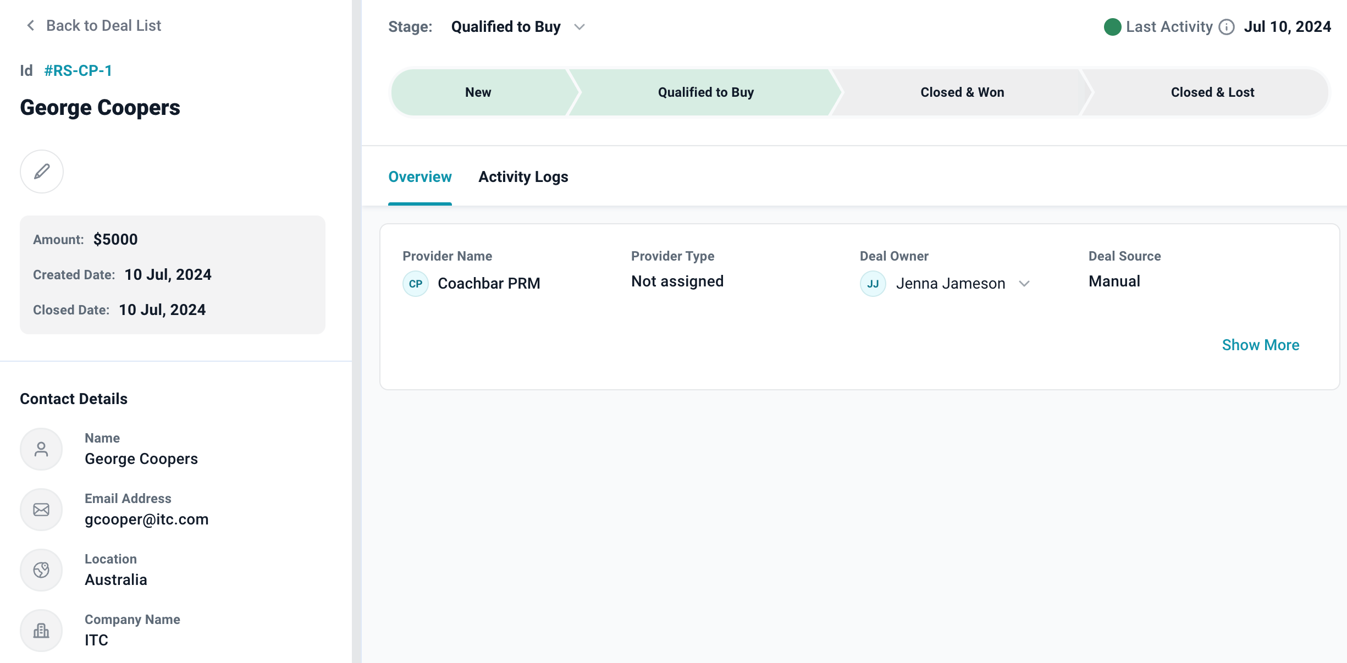
Task: Click the green Last Activity status dot
Action: click(x=1112, y=27)
